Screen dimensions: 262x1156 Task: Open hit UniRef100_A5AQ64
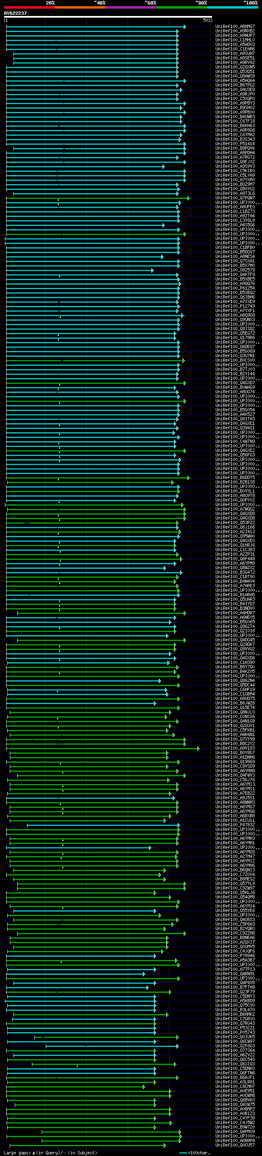pyautogui.click(x=235, y=81)
